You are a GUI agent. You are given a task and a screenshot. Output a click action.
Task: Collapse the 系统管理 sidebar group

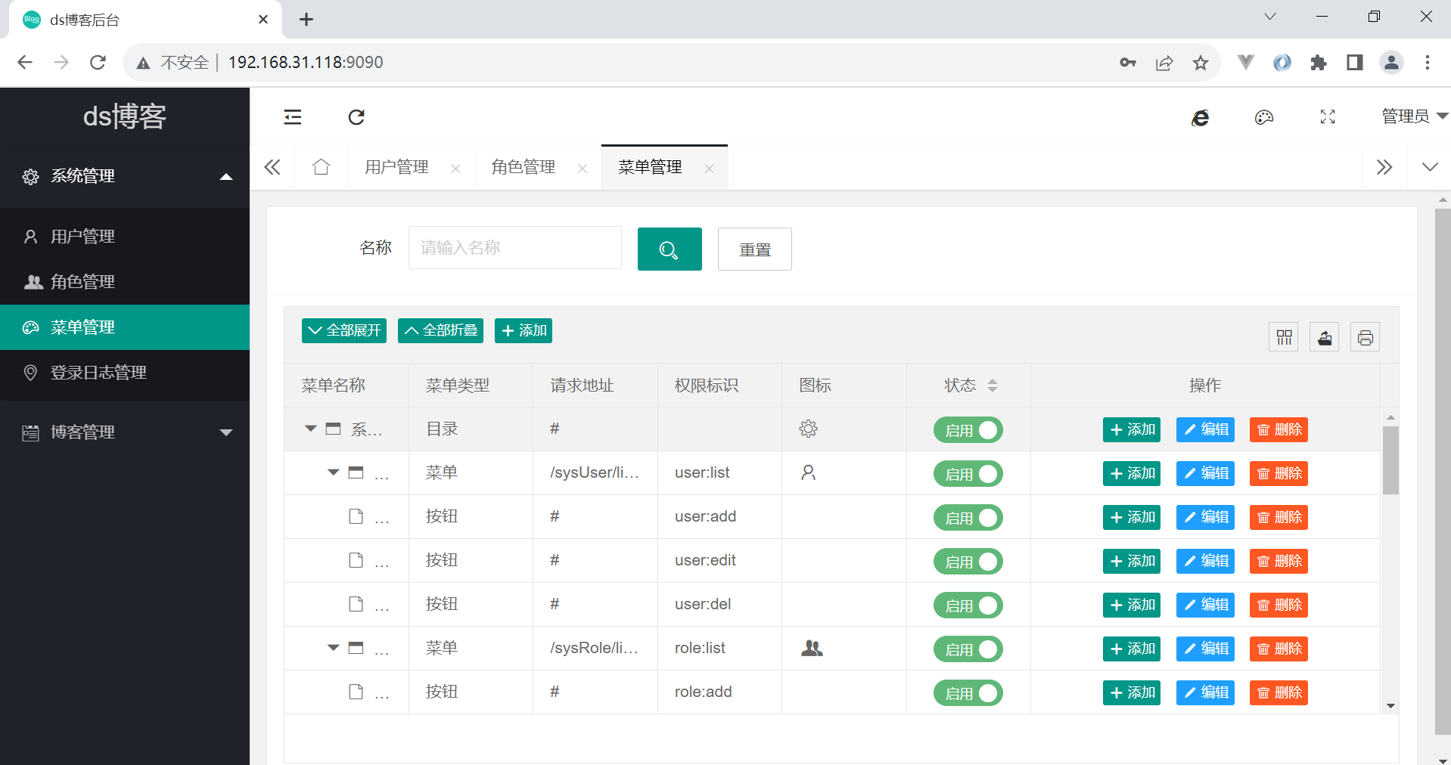pos(125,176)
